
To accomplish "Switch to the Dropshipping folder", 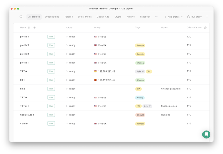I will coord(52,17).
